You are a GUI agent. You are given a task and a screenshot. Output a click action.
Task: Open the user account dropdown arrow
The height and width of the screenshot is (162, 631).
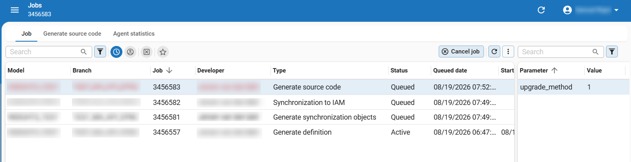[x=616, y=10]
